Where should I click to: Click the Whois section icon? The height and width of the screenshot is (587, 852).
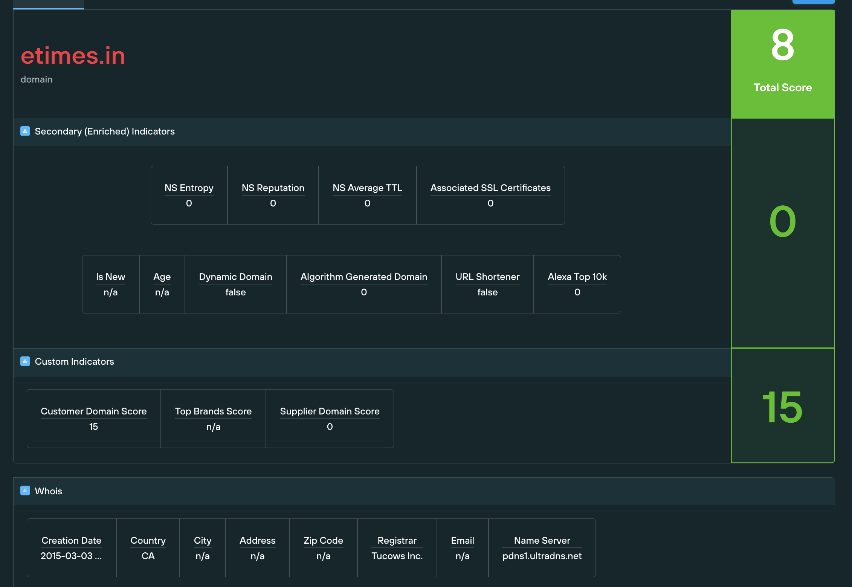click(x=25, y=491)
